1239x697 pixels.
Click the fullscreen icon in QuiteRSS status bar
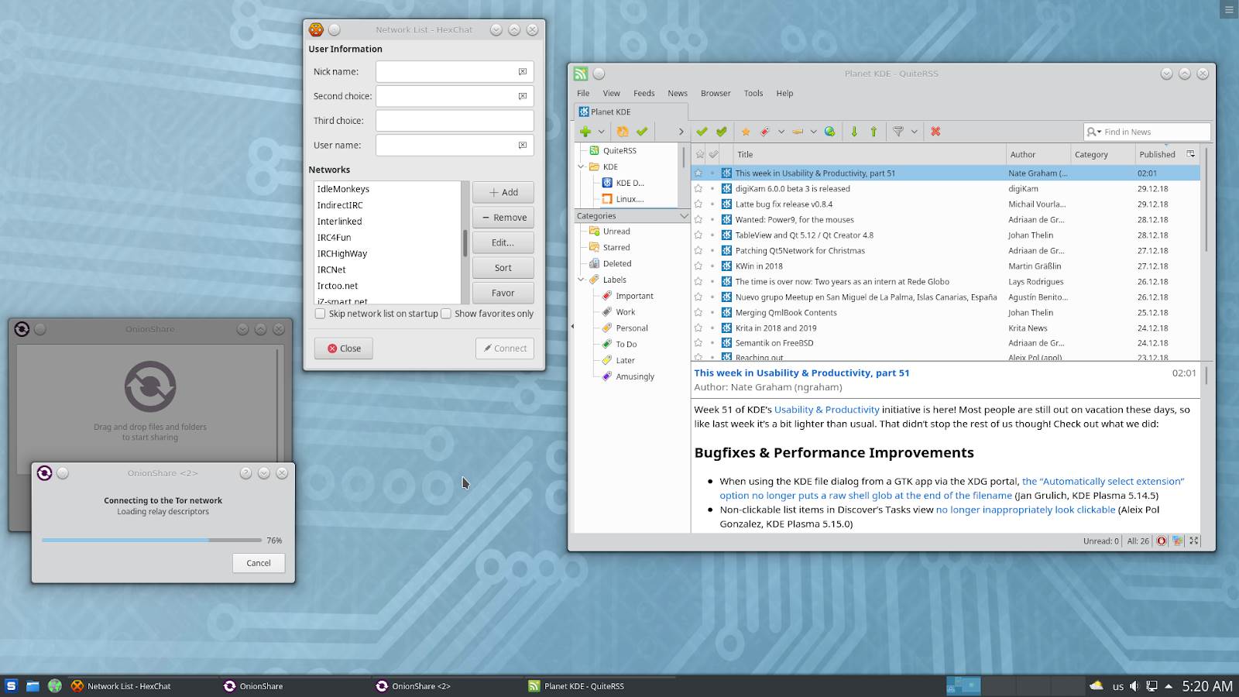(1194, 541)
